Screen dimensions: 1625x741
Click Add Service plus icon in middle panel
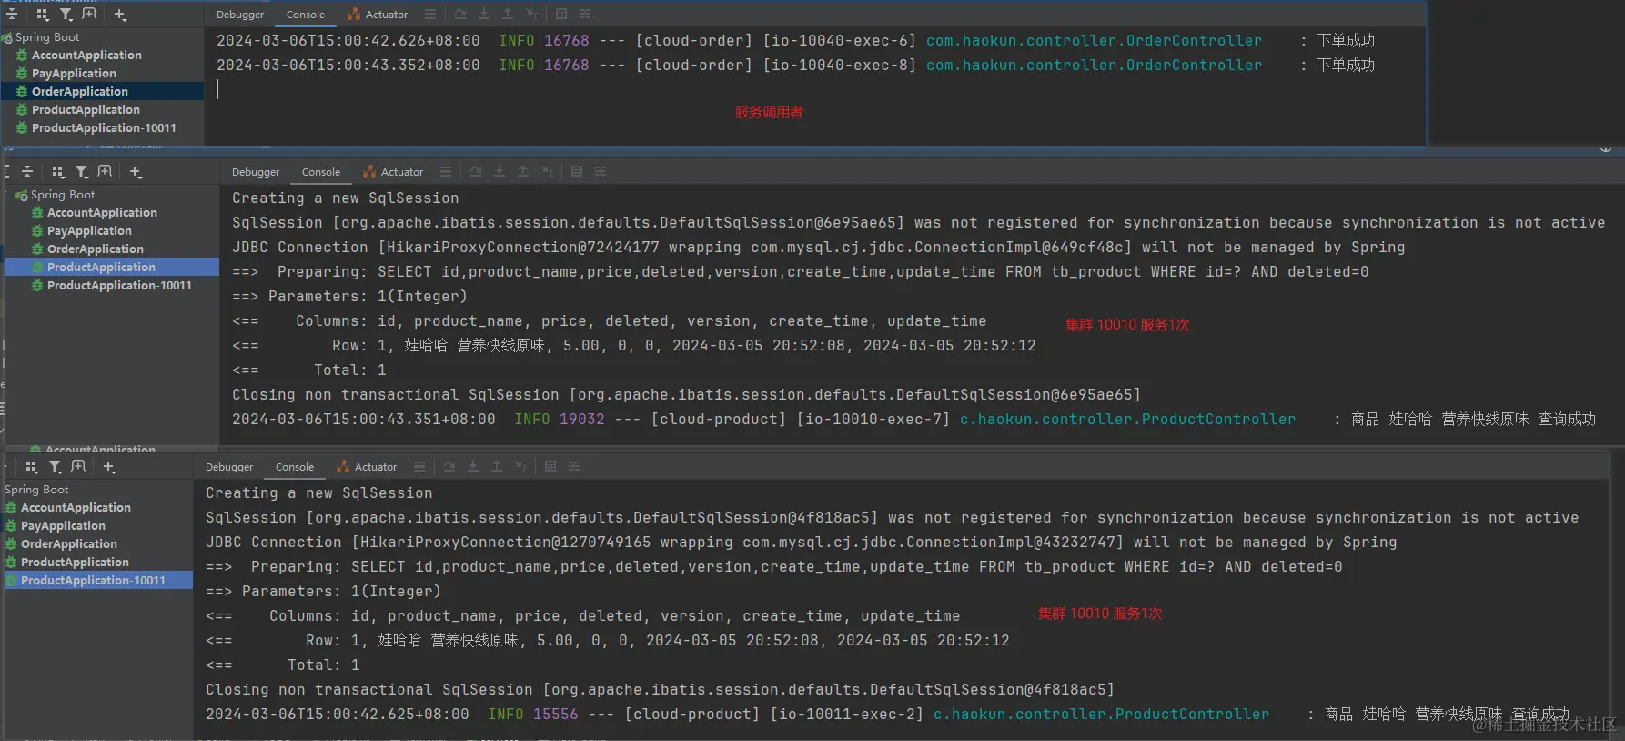pos(136,172)
